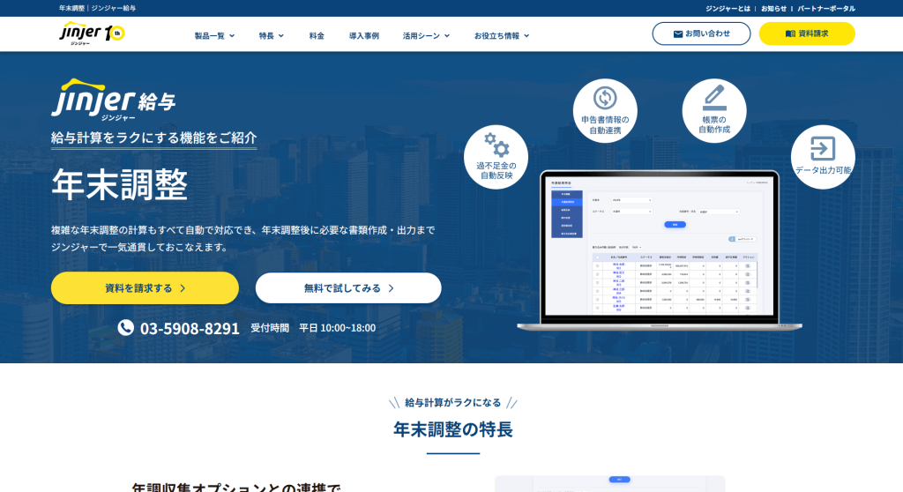Expand the 製品一覧 dropdown menu
Viewport: 903px width, 492px height.
[x=214, y=36]
